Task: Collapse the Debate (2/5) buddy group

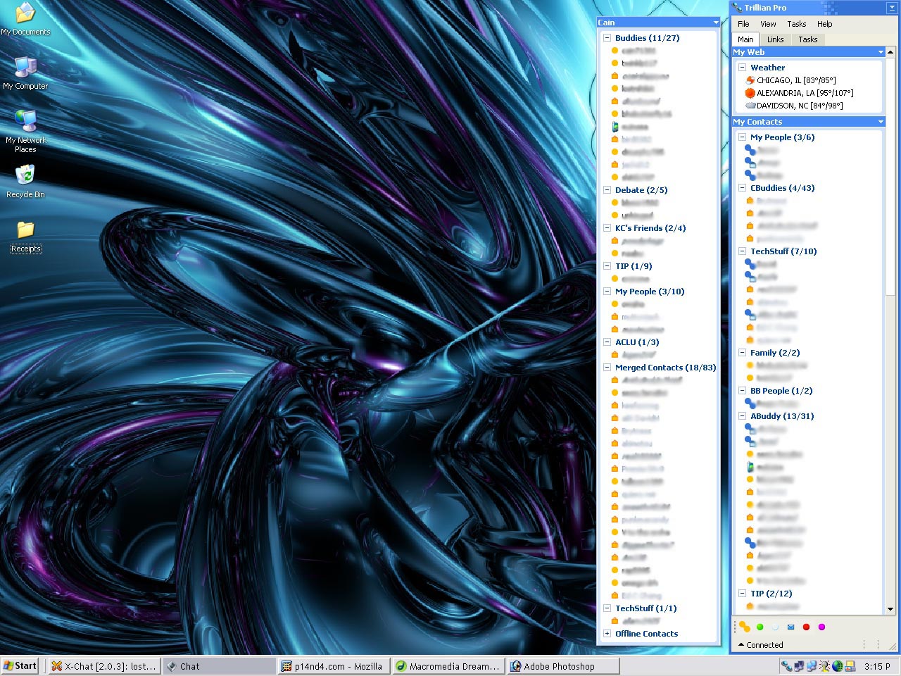Action: click(607, 189)
